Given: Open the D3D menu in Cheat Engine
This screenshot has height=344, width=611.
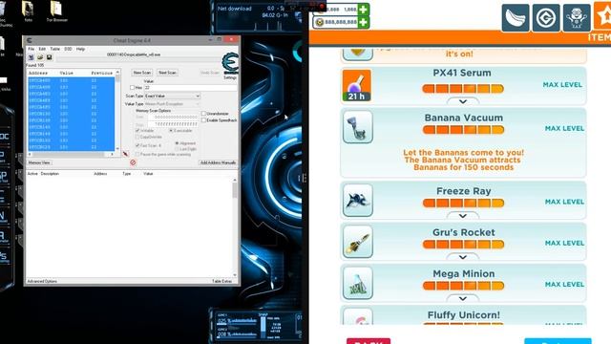Looking at the screenshot, I should [68, 49].
